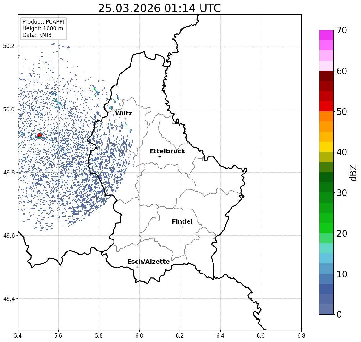Screen dimensions: 361x342
Task: Click the Wiltz station cross marker
Action: (x=125, y=119)
